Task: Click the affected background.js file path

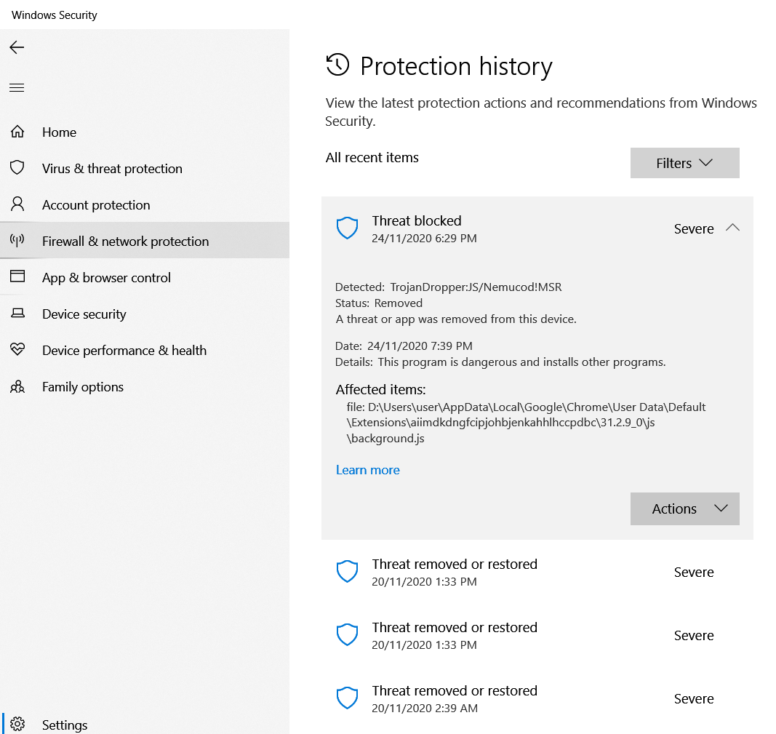Action: 526,423
